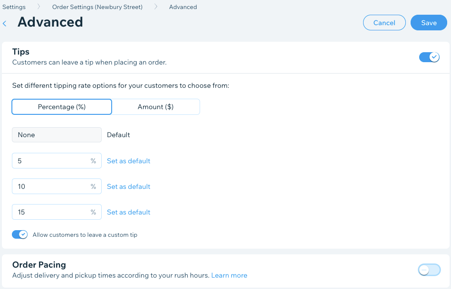The height and width of the screenshot is (289, 451).
Task: Click the 5 percent tip input field
Action: pos(52,161)
